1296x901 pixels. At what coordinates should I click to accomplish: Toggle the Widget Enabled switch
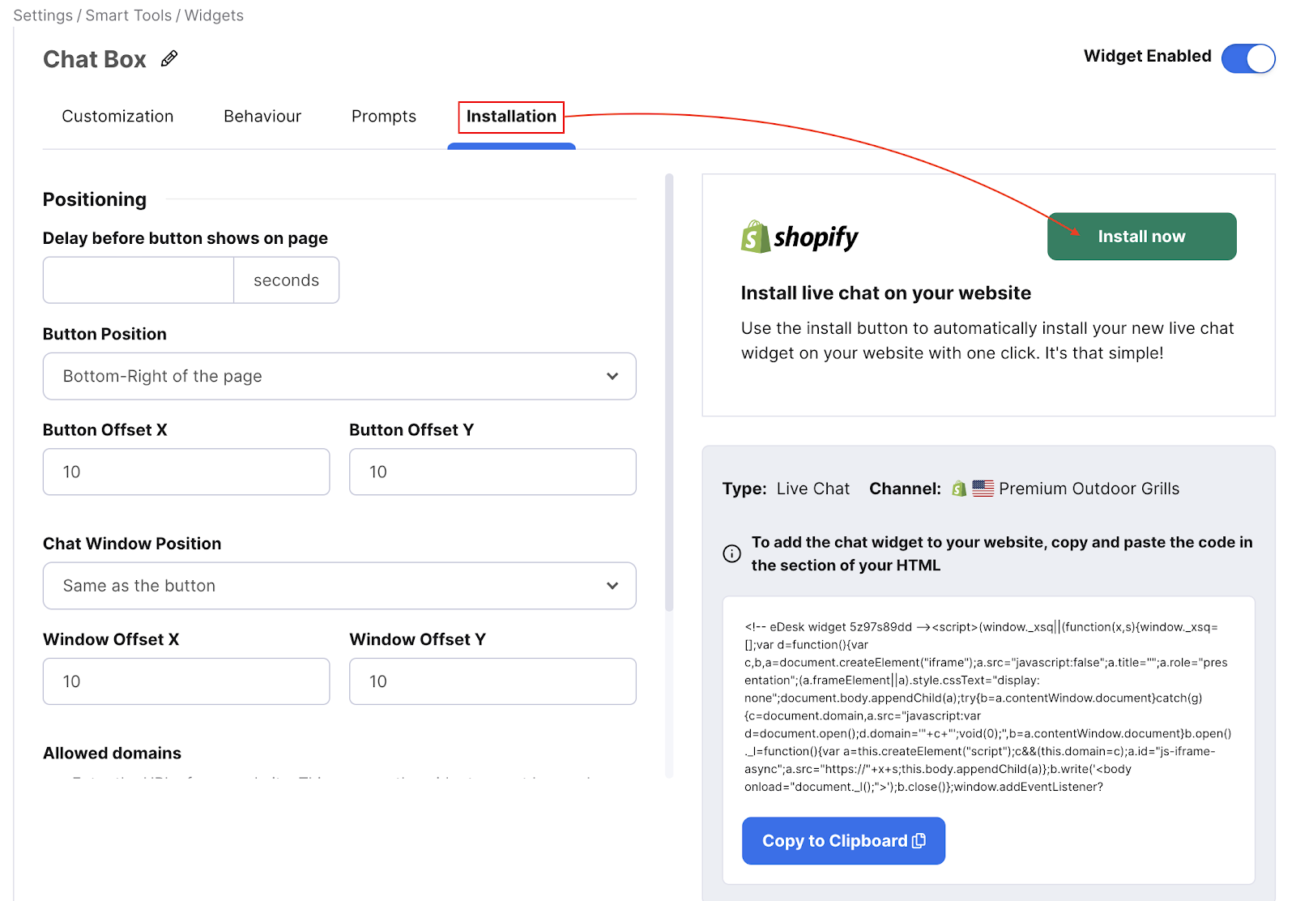(1248, 58)
